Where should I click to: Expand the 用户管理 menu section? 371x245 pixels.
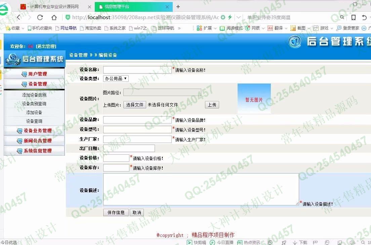[x=34, y=74]
